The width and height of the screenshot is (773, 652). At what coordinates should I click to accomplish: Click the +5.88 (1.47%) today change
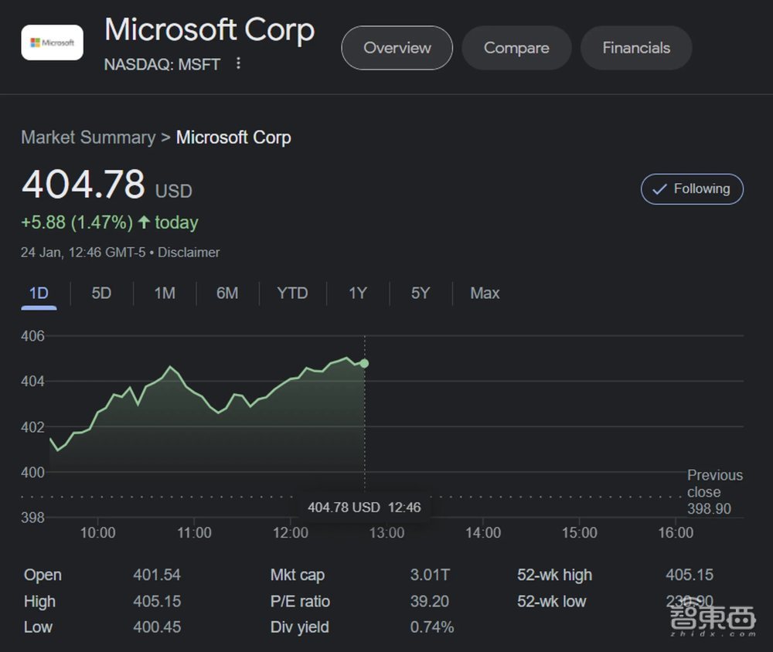(x=110, y=222)
